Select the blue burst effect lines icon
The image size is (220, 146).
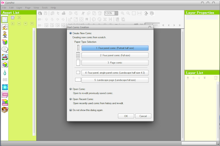tap(5, 87)
